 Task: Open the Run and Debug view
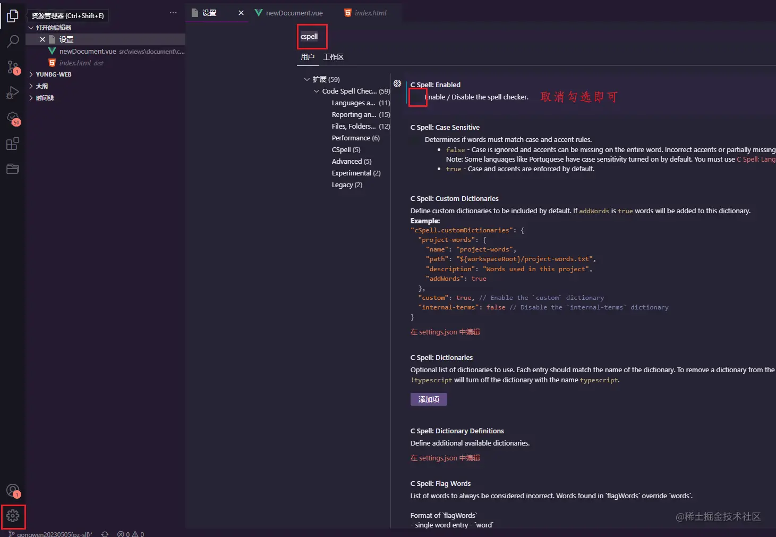coord(13,93)
